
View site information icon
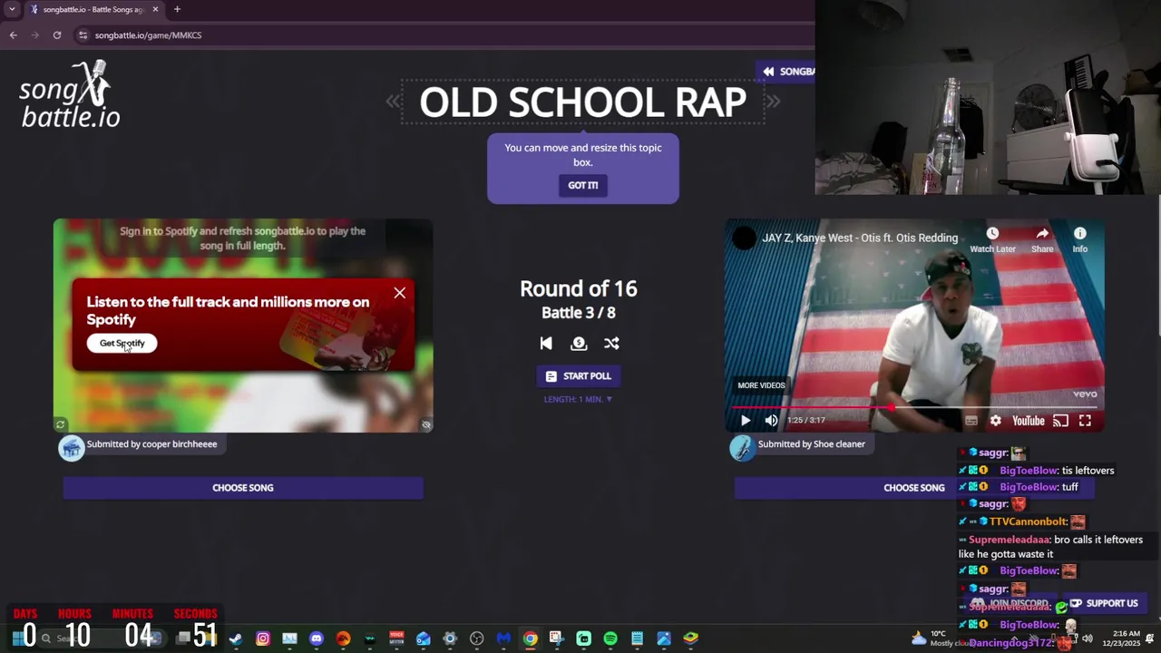point(83,35)
